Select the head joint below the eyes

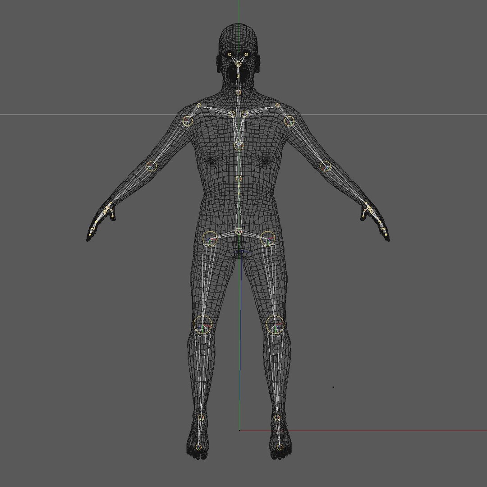click(238, 64)
